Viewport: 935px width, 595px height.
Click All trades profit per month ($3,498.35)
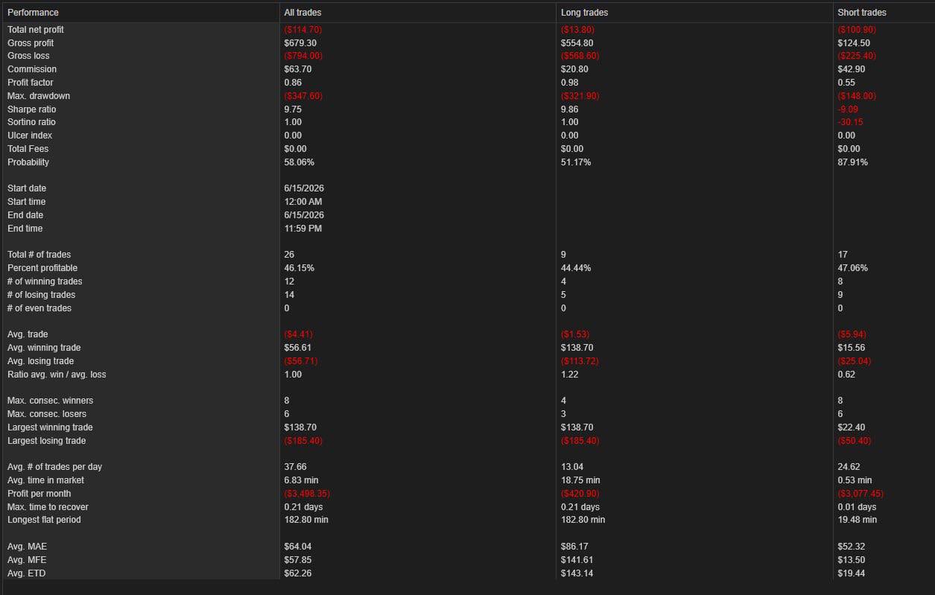tap(308, 494)
